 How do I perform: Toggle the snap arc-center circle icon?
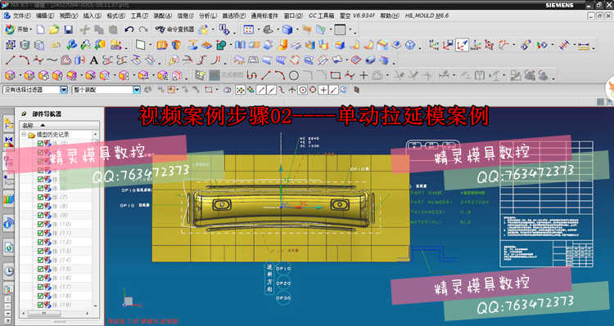click(x=302, y=90)
